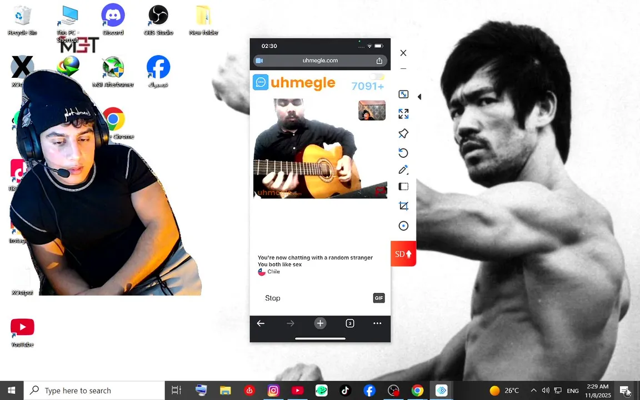Open the notification center icon
The height and width of the screenshot is (400, 640).
tap(624, 391)
